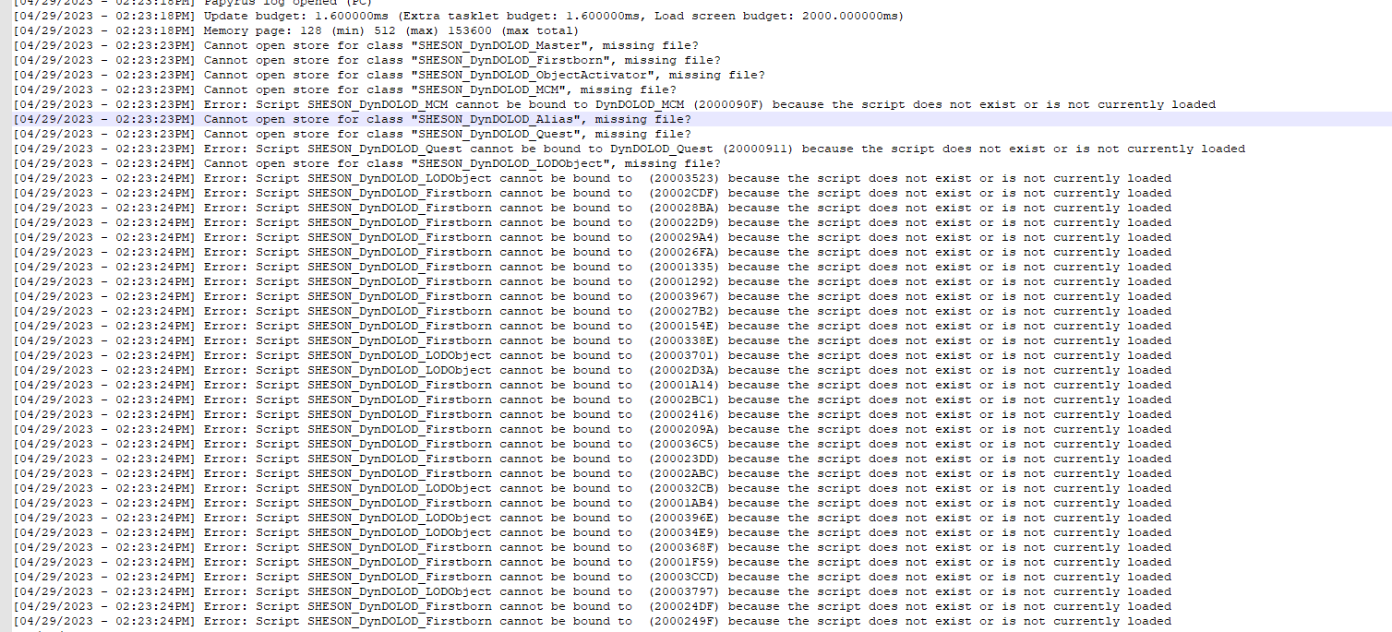Select the error line with ID 200023DD
1392x632 pixels.
[593, 459]
